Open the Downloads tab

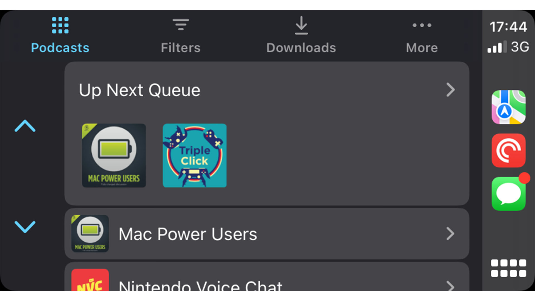(301, 35)
